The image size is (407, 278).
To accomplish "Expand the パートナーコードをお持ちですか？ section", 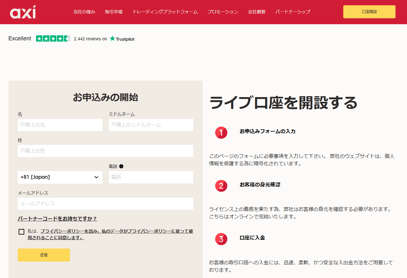I will click(58, 219).
